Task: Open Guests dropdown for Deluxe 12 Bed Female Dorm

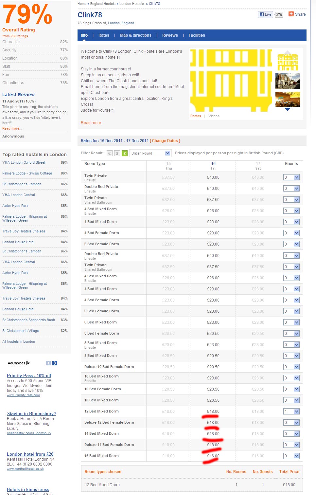Action: pyautogui.click(x=291, y=423)
